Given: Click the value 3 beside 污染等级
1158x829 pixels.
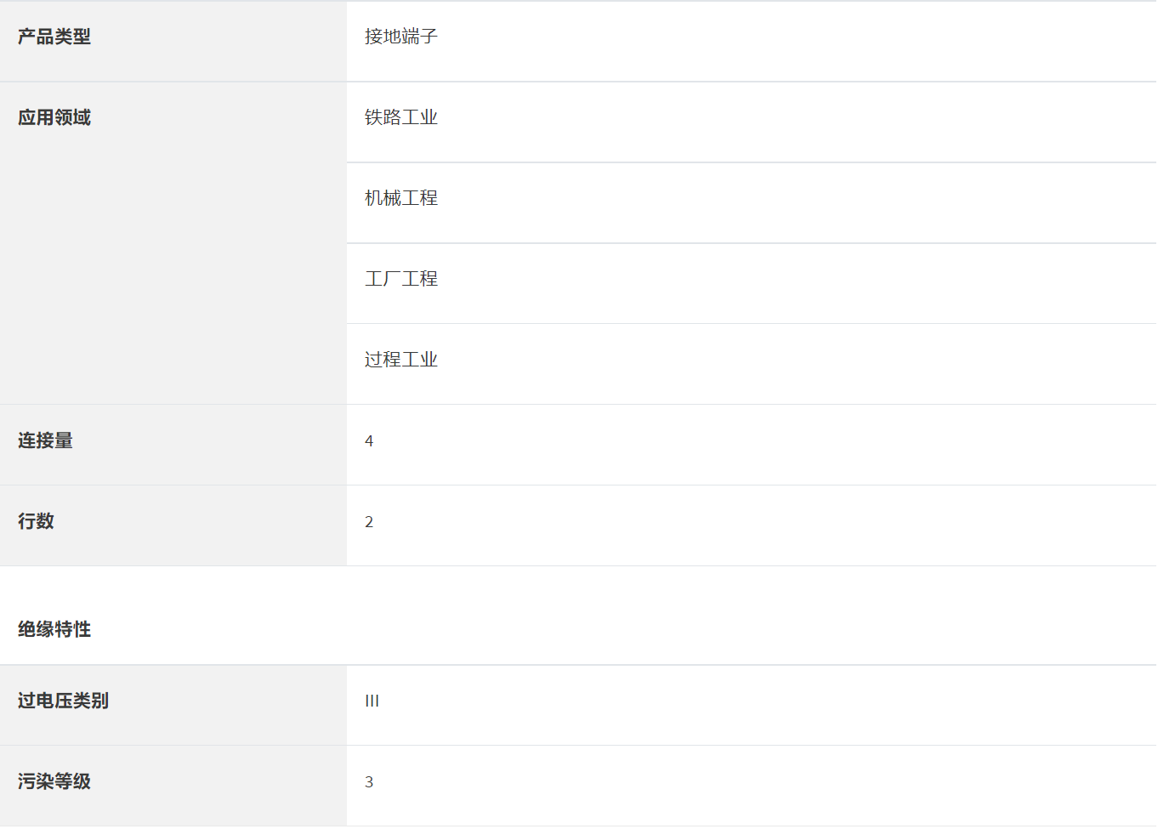Looking at the screenshot, I should 369,782.
